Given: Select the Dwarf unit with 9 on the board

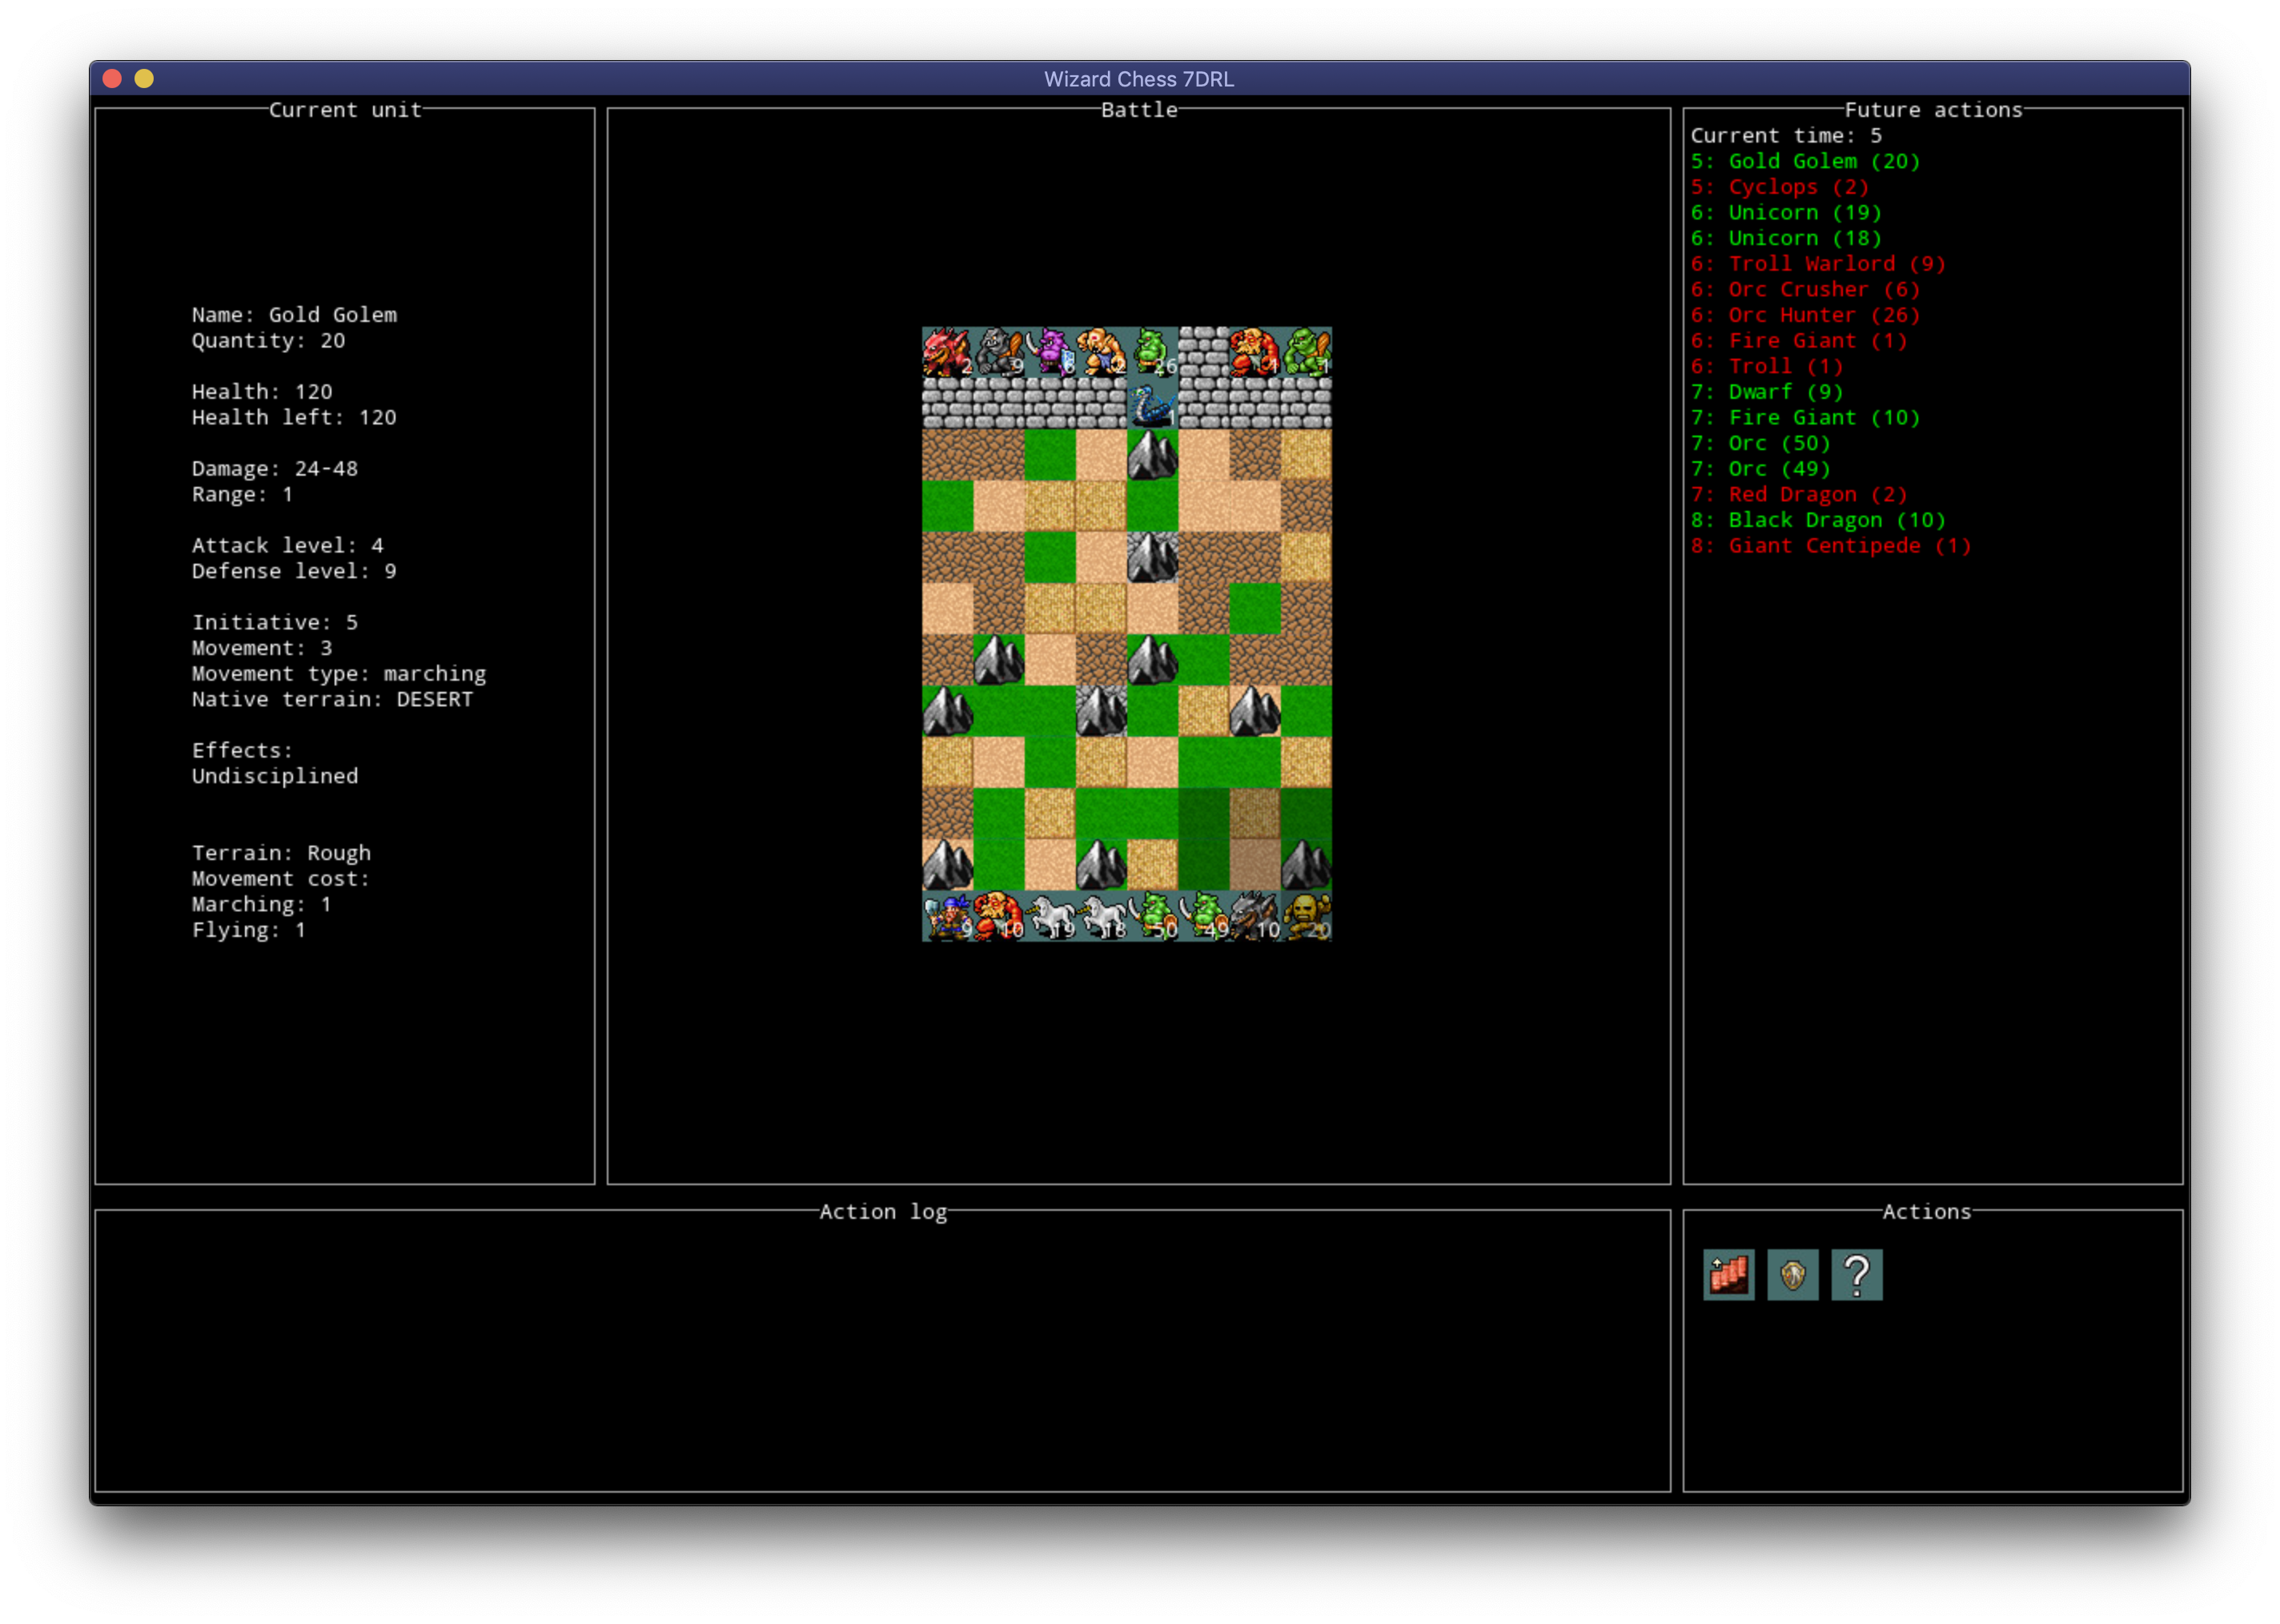Looking at the screenshot, I should [x=948, y=916].
